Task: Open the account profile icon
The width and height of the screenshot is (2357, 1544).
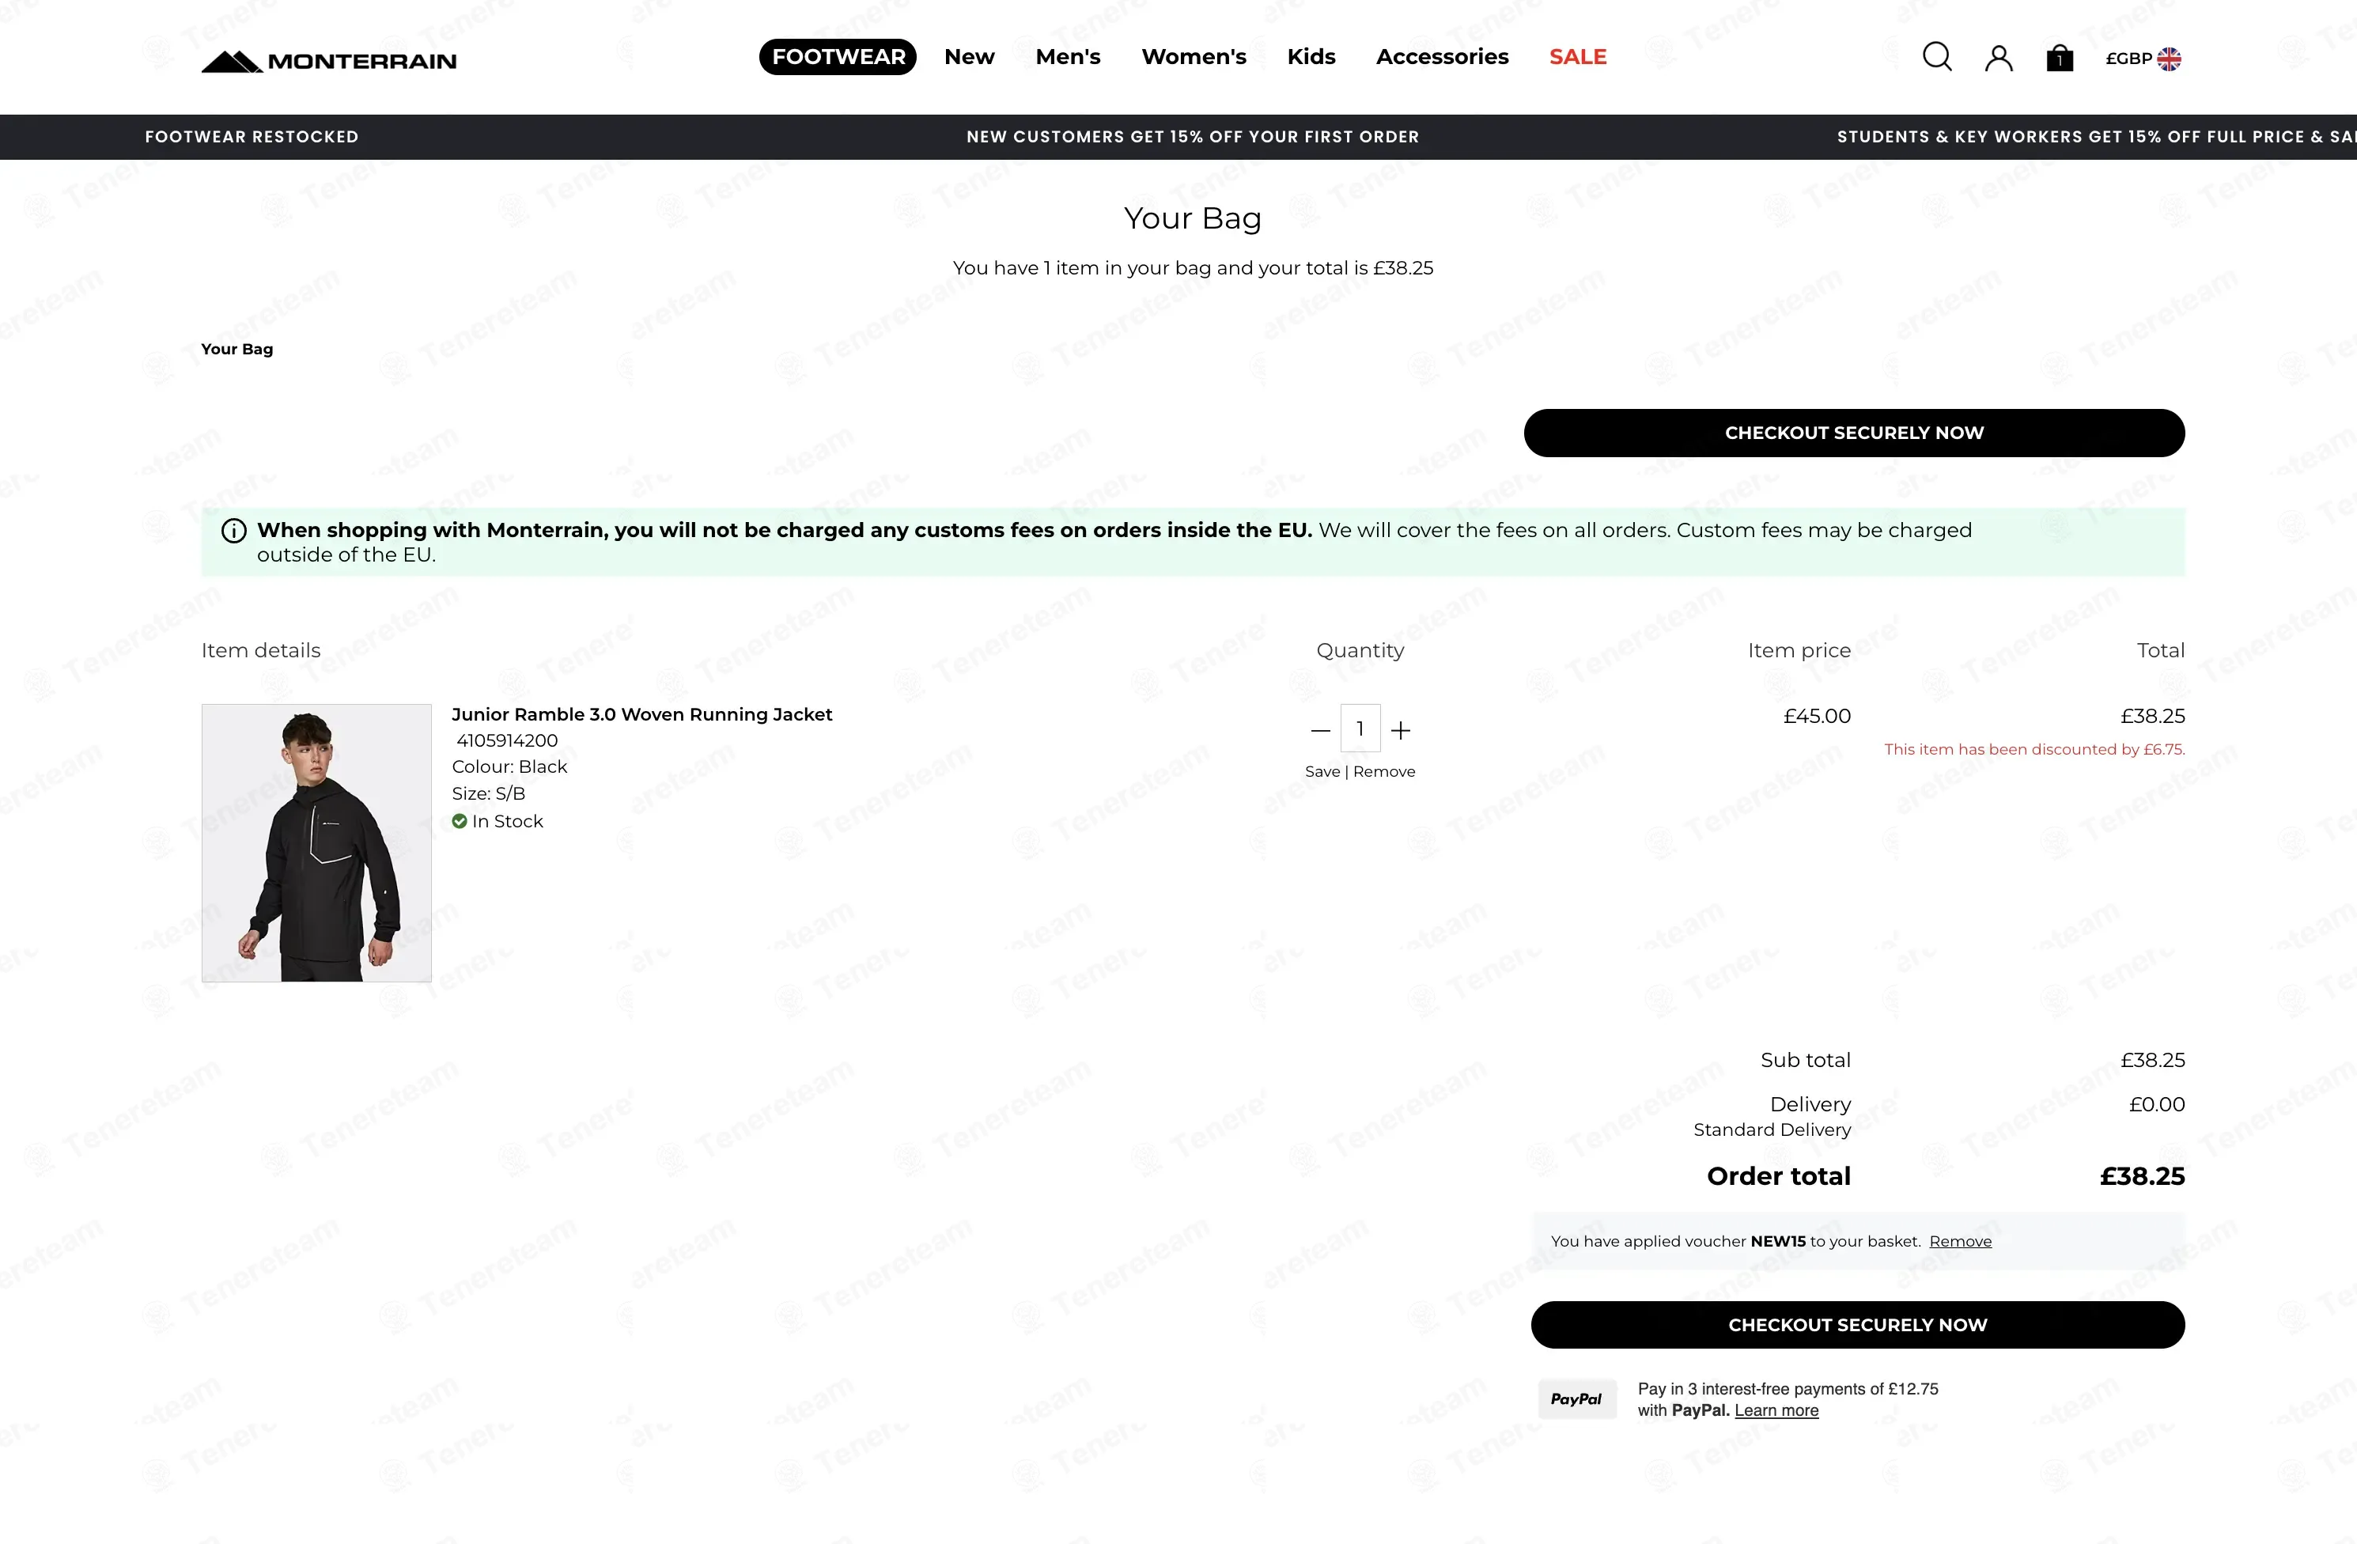Action: click(1999, 59)
